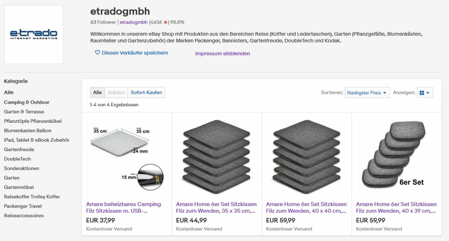The height and width of the screenshot is (241, 449).
Task: Open the Amare Home 40 x 40 cm listing title
Action: coord(306,207)
